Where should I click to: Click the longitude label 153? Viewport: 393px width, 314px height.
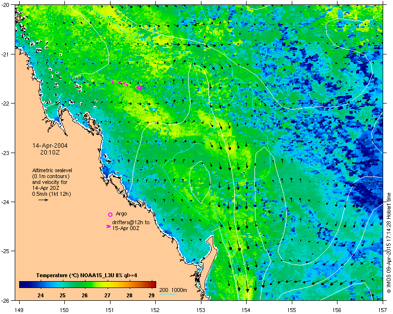[201, 310]
